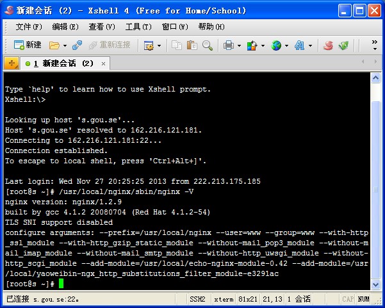Click the connect/disconnect link icon

pos(77,45)
